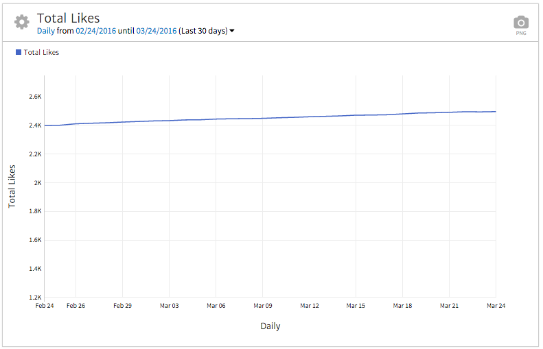The height and width of the screenshot is (349, 543).
Task: Change the start date 02/24/2016
Action: [x=95, y=31]
